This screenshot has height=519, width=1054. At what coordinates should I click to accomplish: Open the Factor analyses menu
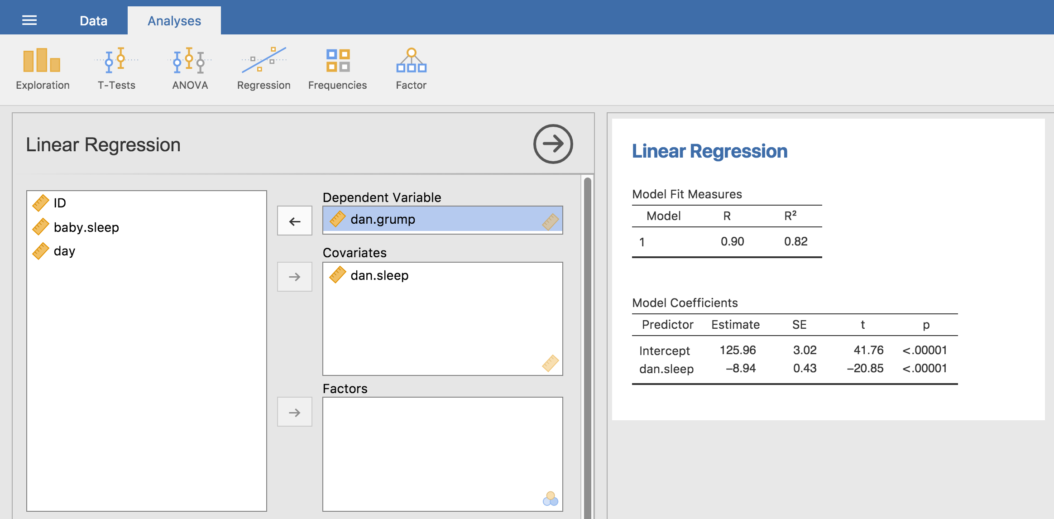[411, 69]
